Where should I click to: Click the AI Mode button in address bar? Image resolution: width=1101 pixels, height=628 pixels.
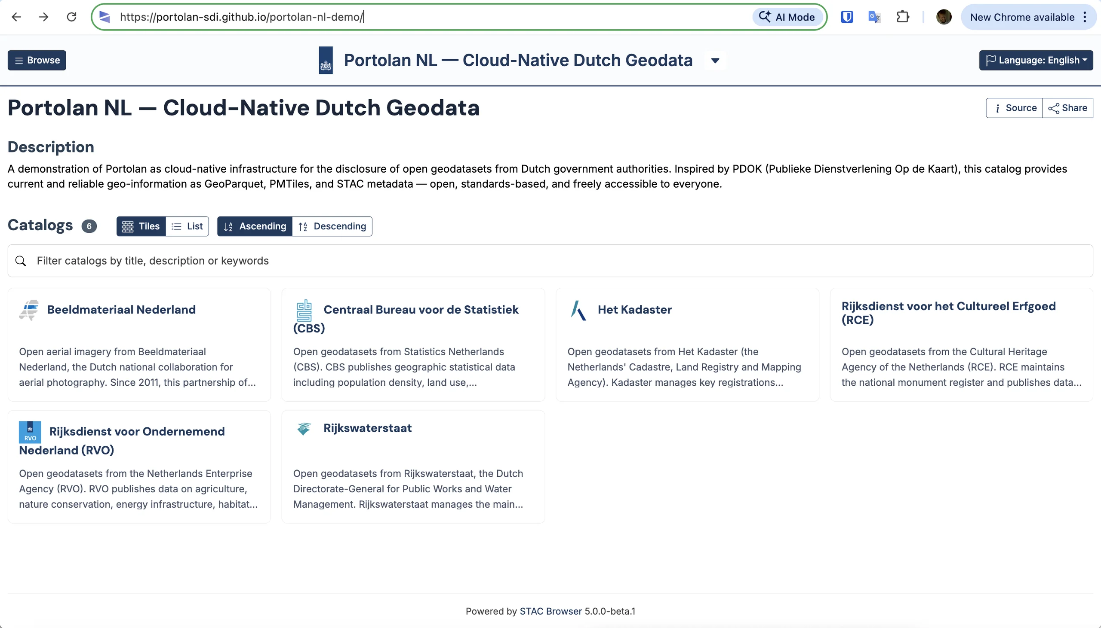point(787,17)
